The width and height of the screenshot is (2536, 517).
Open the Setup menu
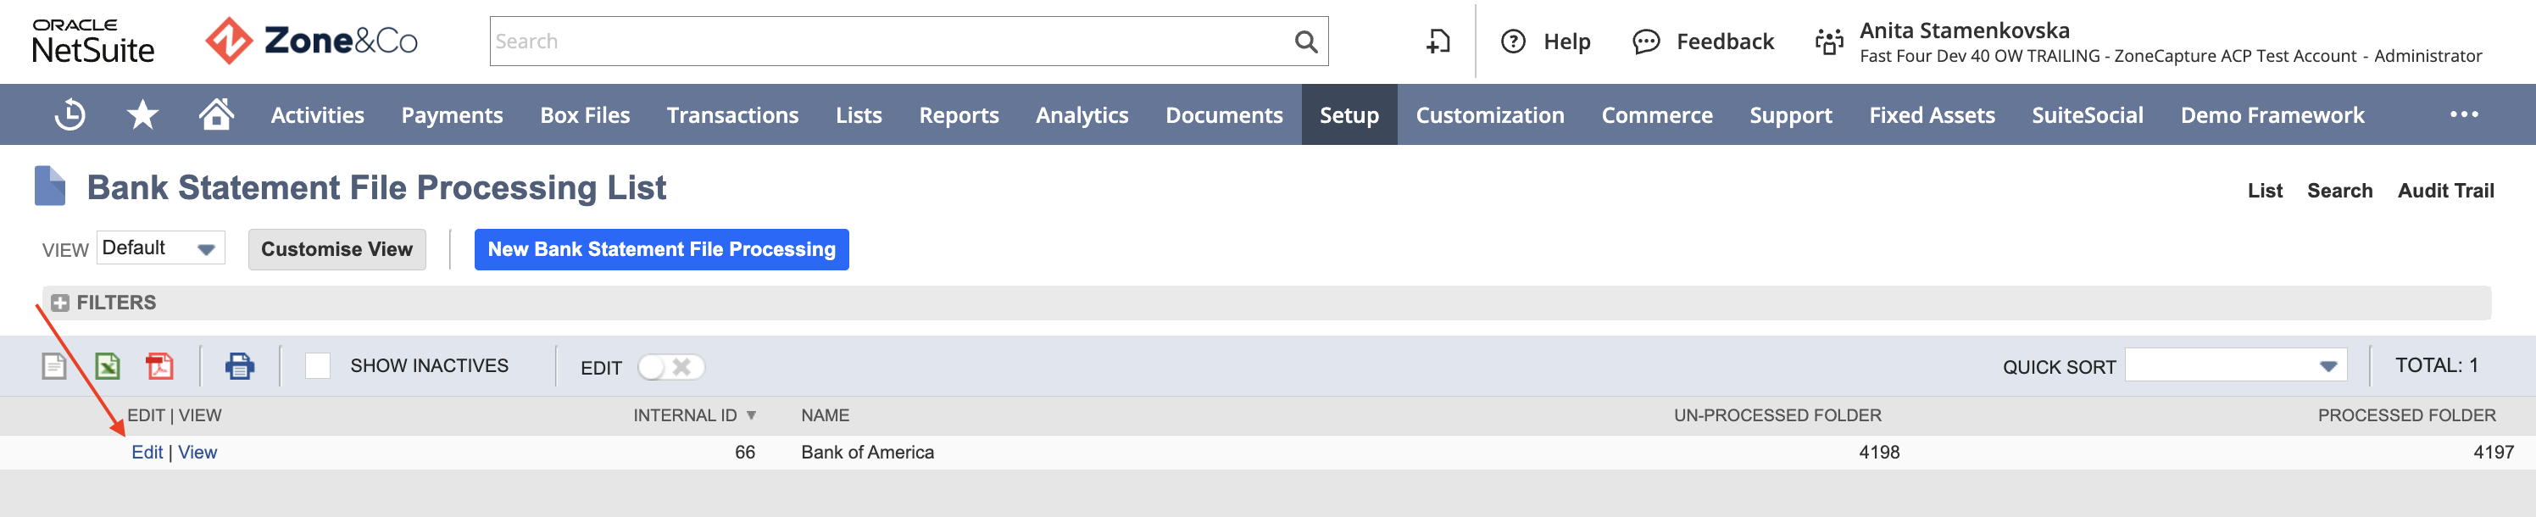click(1349, 115)
